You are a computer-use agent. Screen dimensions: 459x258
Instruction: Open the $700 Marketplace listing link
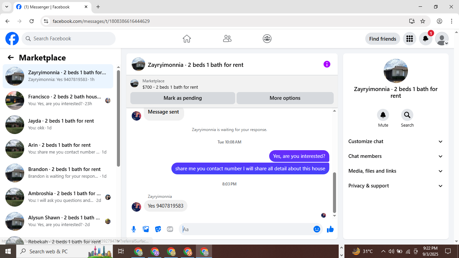[170, 87]
